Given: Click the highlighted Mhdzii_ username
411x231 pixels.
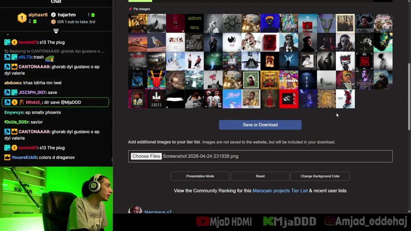Looking at the screenshot, I should point(34,102).
